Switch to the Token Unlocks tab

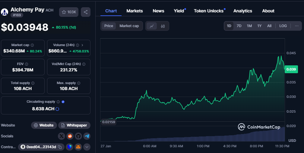[209, 11]
